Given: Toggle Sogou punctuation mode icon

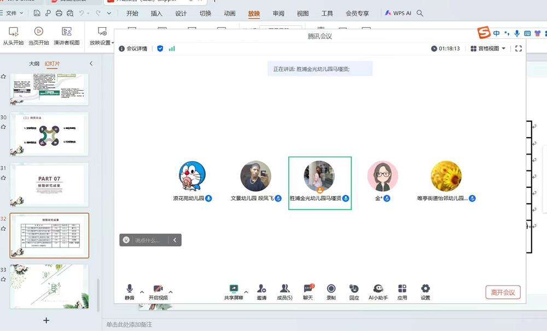Looking at the screenshot, I should click(x=507, y=33).
